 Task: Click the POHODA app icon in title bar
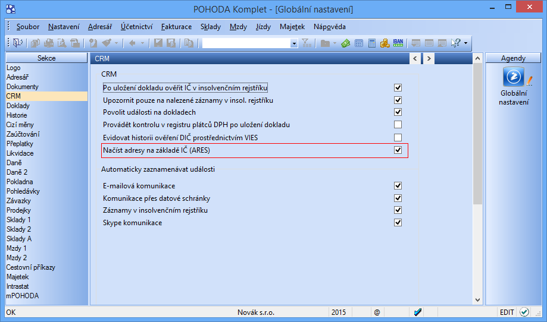pyautogui.click(x=11, y=9)
